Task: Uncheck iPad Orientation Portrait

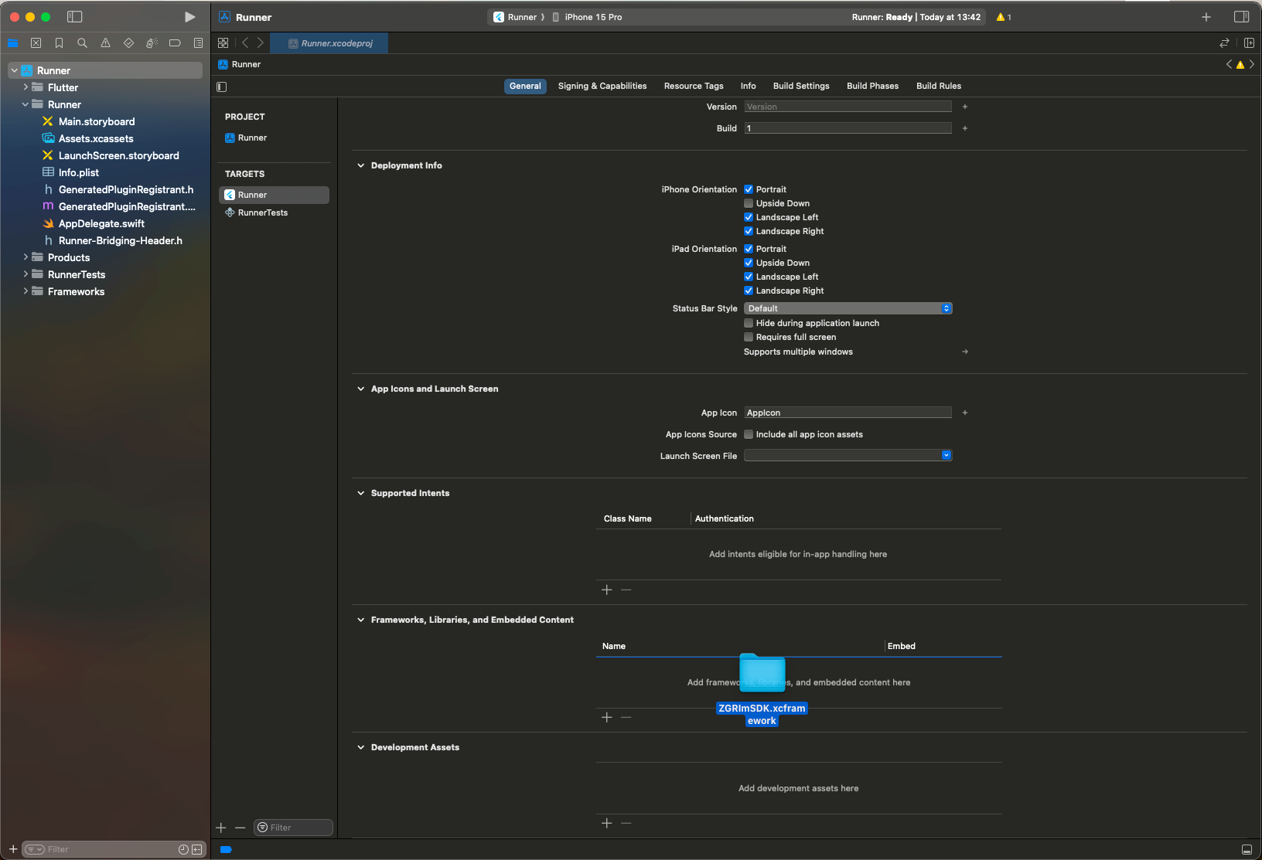Action: pos(749,249)
